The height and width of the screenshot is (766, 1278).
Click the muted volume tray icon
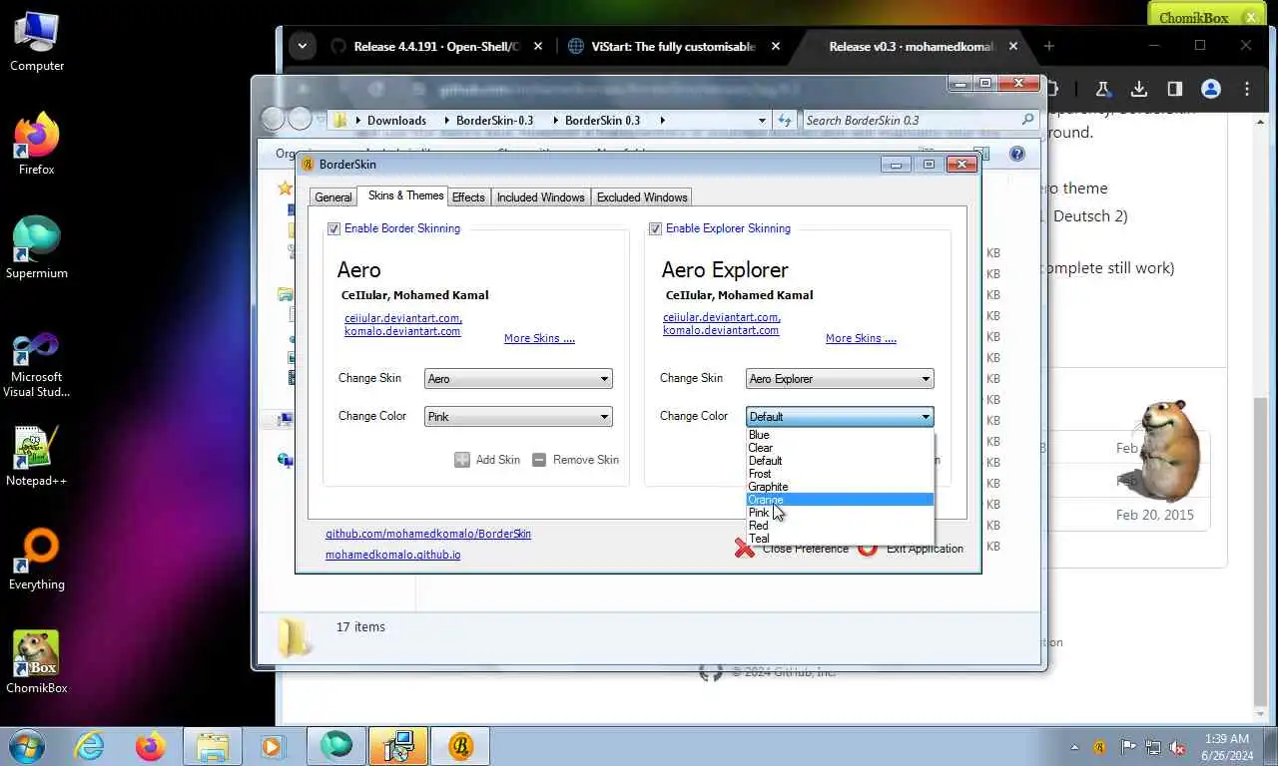1178,746
